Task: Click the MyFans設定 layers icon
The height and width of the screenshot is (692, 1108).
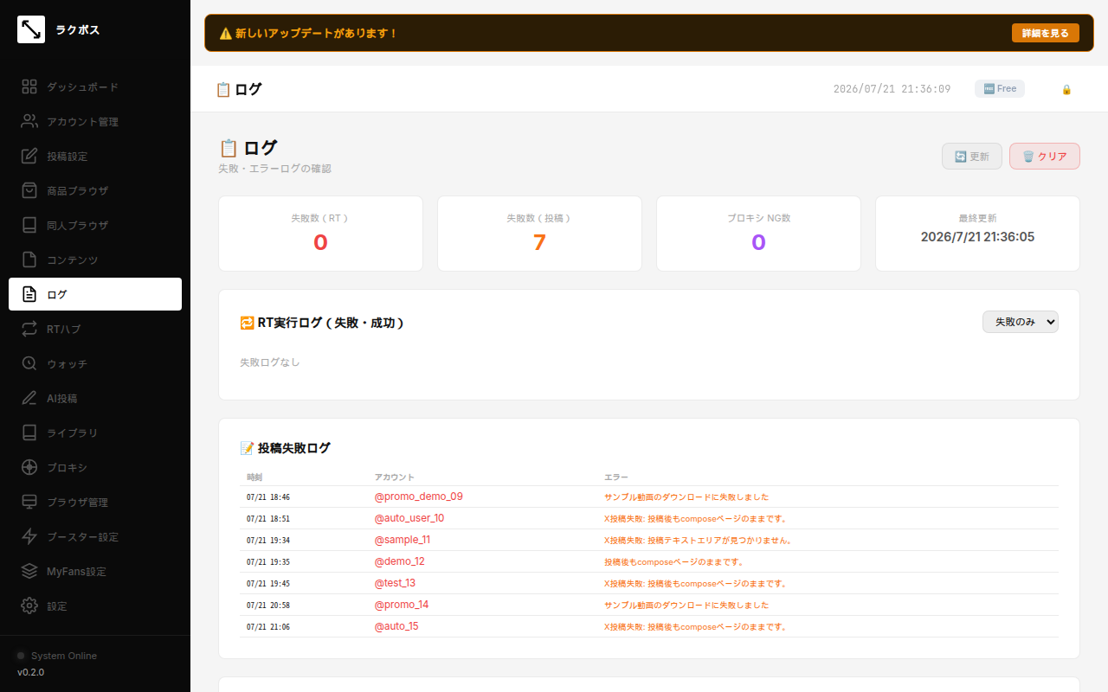Action: pyautogui.click(x=29, y=571)
